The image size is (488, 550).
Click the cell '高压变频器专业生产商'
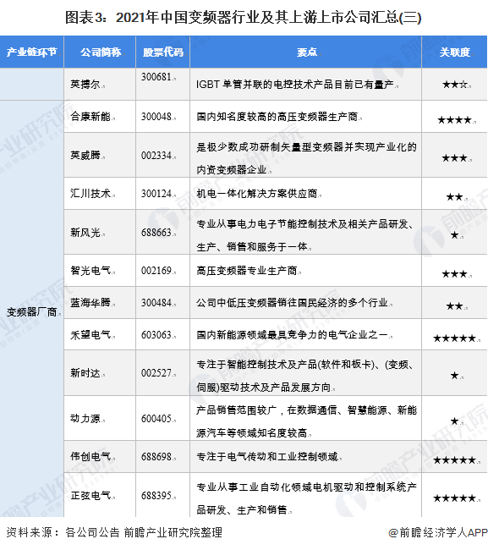[x=247, y=271]
